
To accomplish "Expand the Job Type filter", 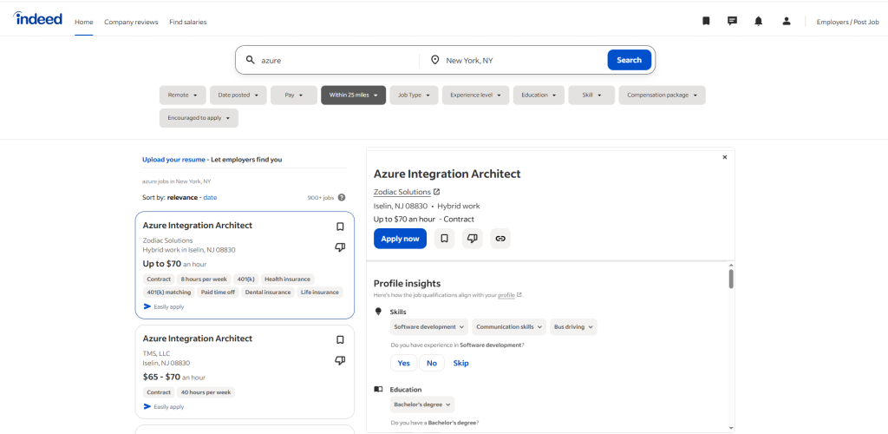I will coord(414,95).
